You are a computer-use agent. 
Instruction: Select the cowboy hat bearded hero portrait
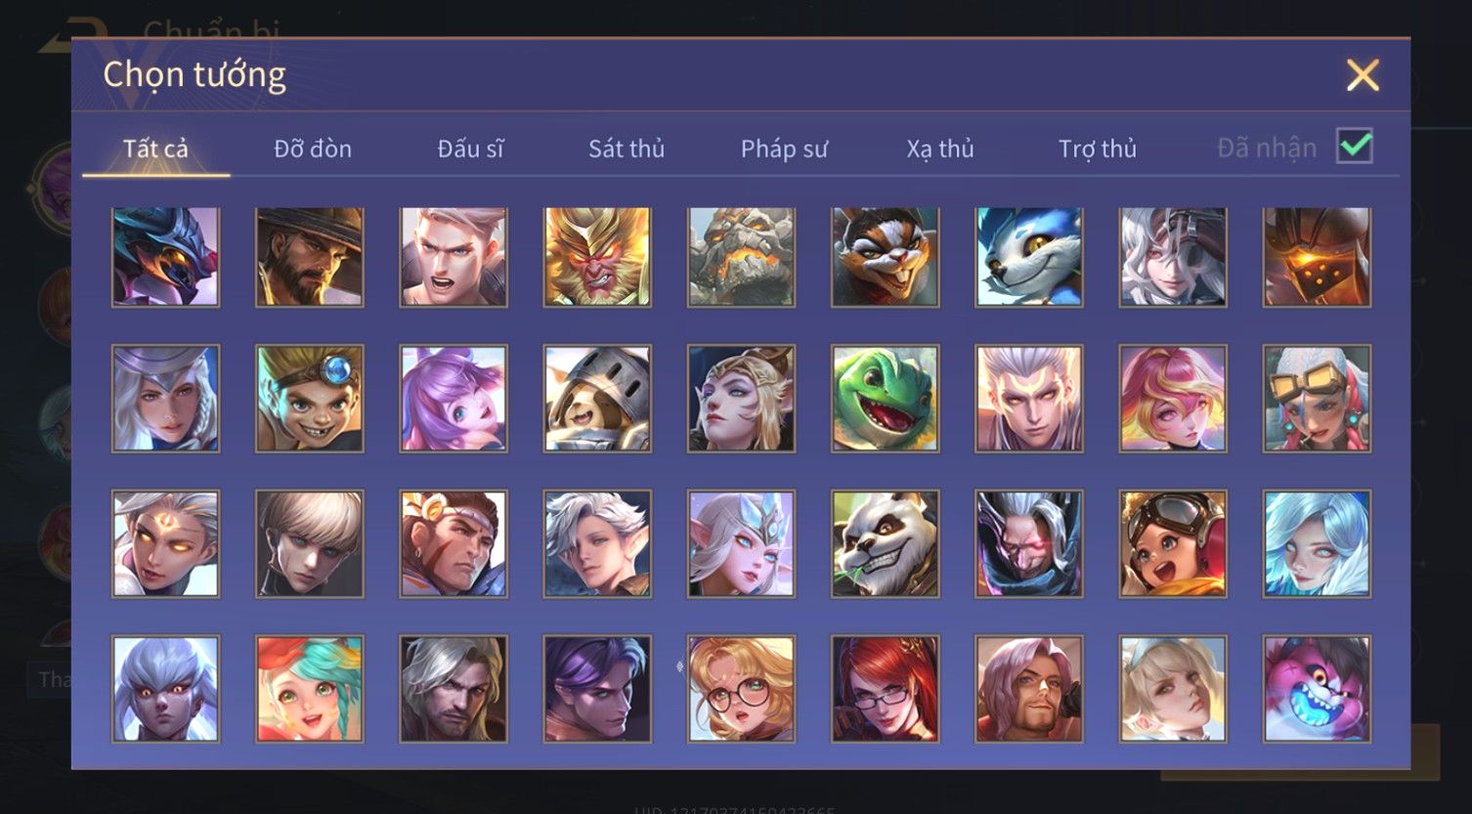point(310,257)
